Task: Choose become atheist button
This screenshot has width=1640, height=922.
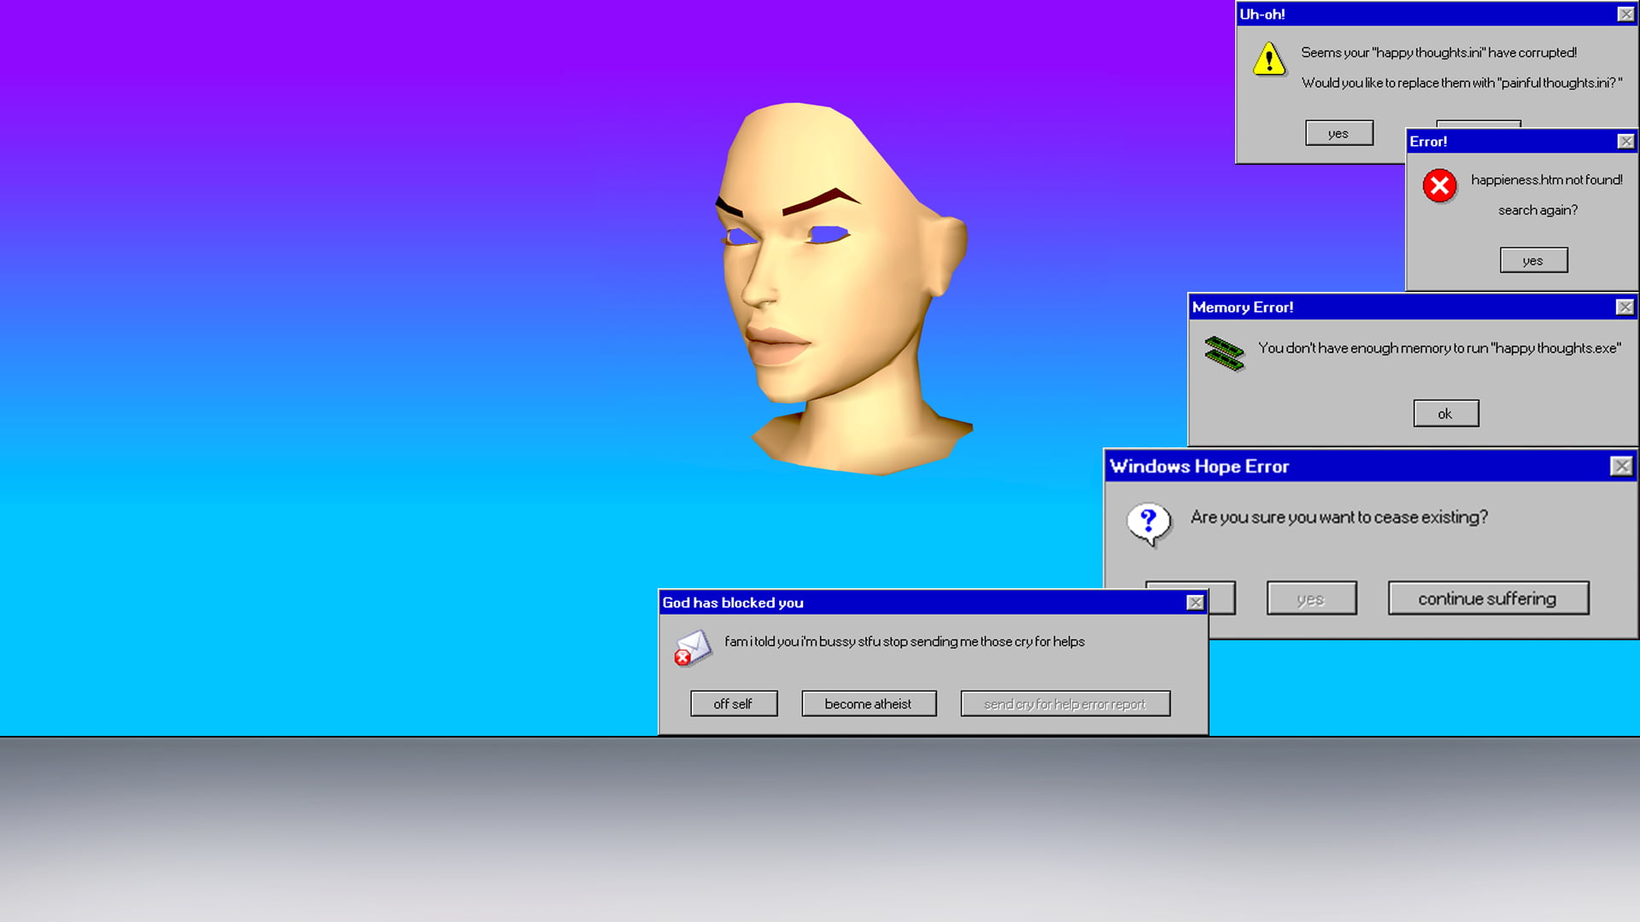Action: point(869,703)
